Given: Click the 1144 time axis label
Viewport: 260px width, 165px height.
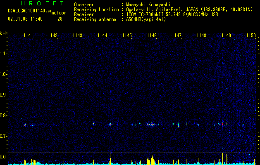Looking at the screenshot, I should point(103,35).
